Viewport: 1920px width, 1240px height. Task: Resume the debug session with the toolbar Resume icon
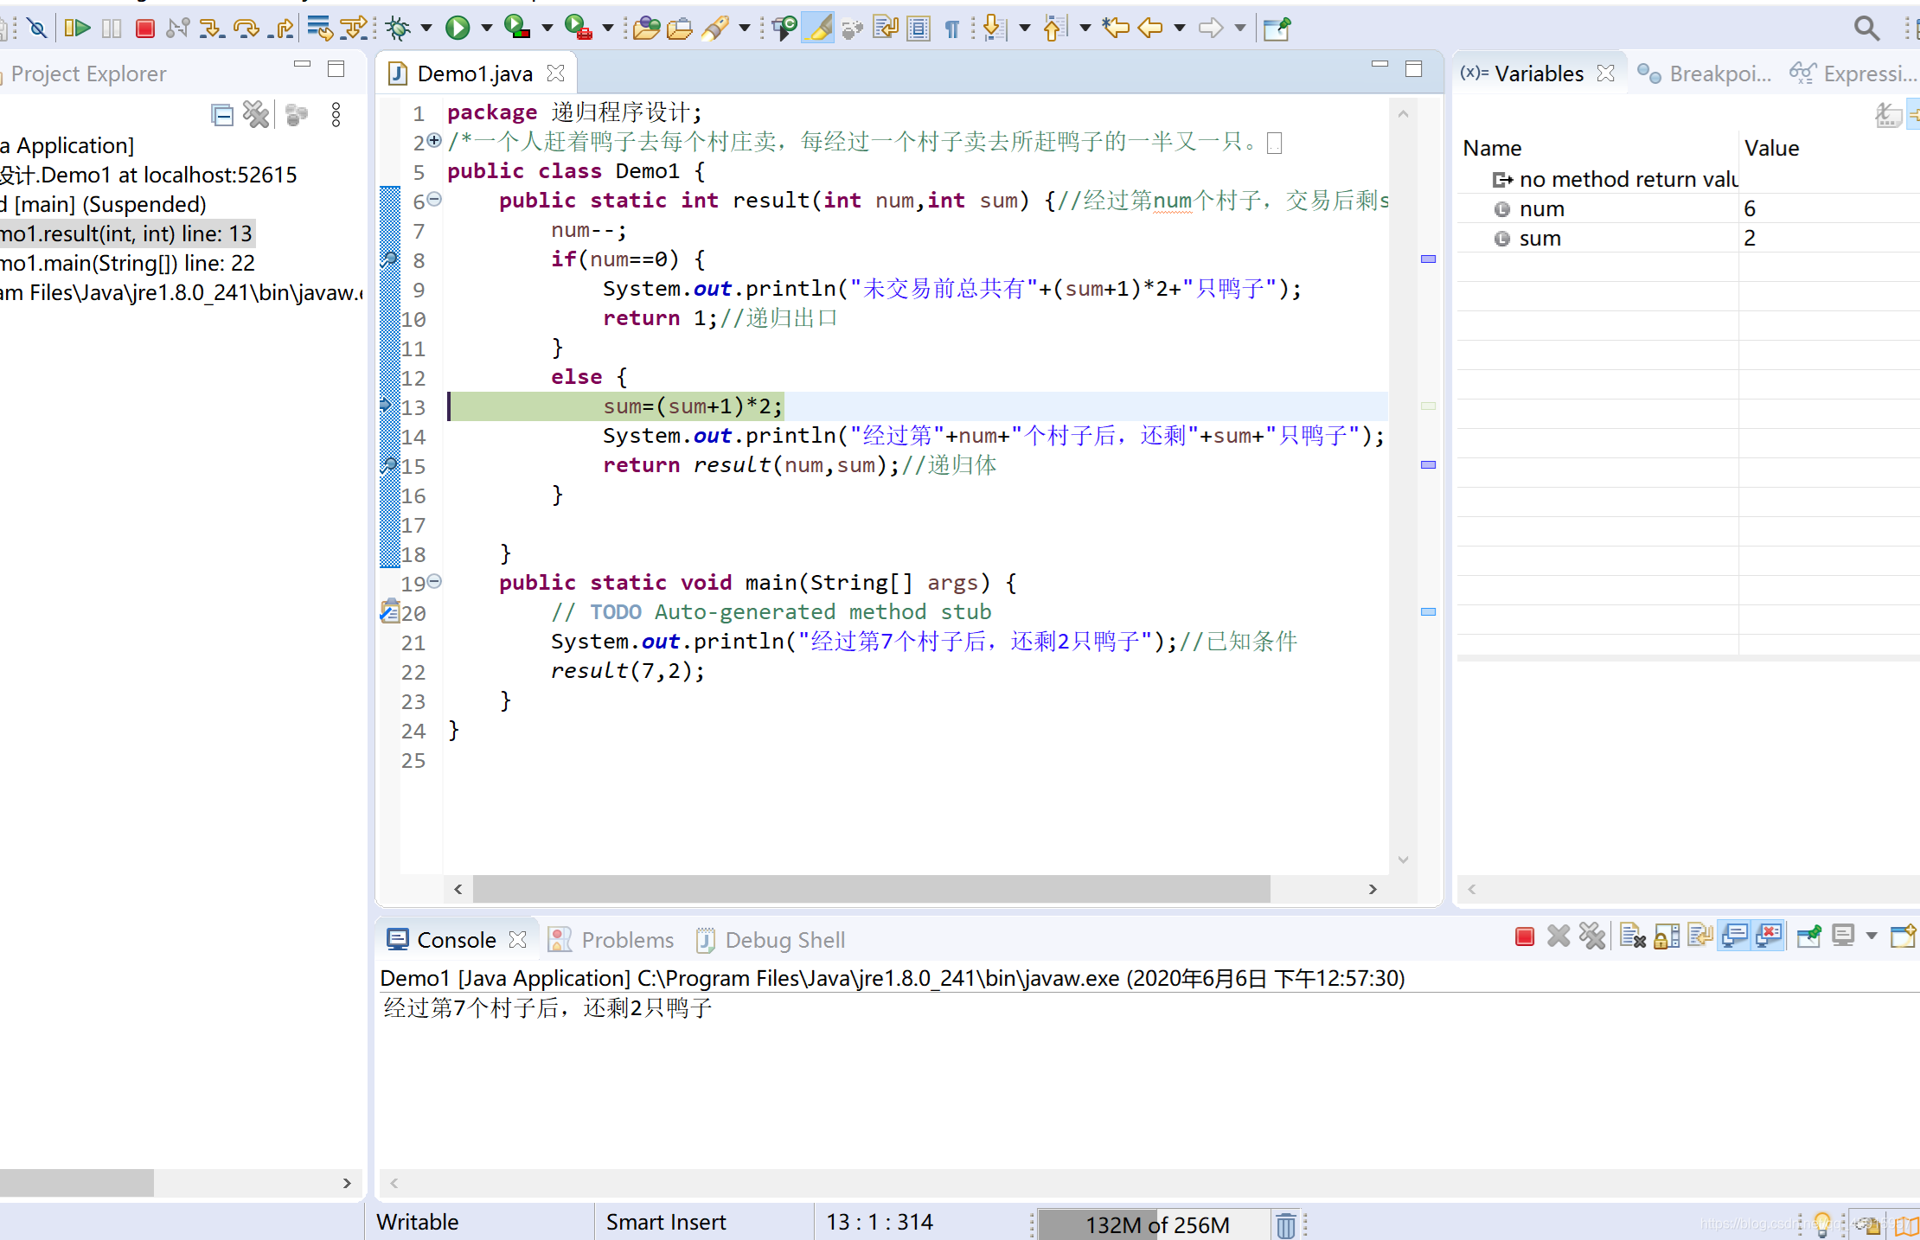pos(77,29)
